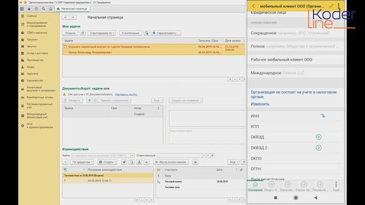Click the ОГРН field in mobile client
The height and width of the screenshot is (205, 365).
coord(296,169)
